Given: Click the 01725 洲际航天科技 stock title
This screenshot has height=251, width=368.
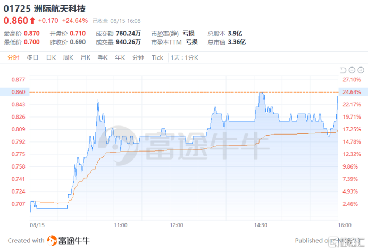Looking at the screenshot, I should click(x=44, y=9).
